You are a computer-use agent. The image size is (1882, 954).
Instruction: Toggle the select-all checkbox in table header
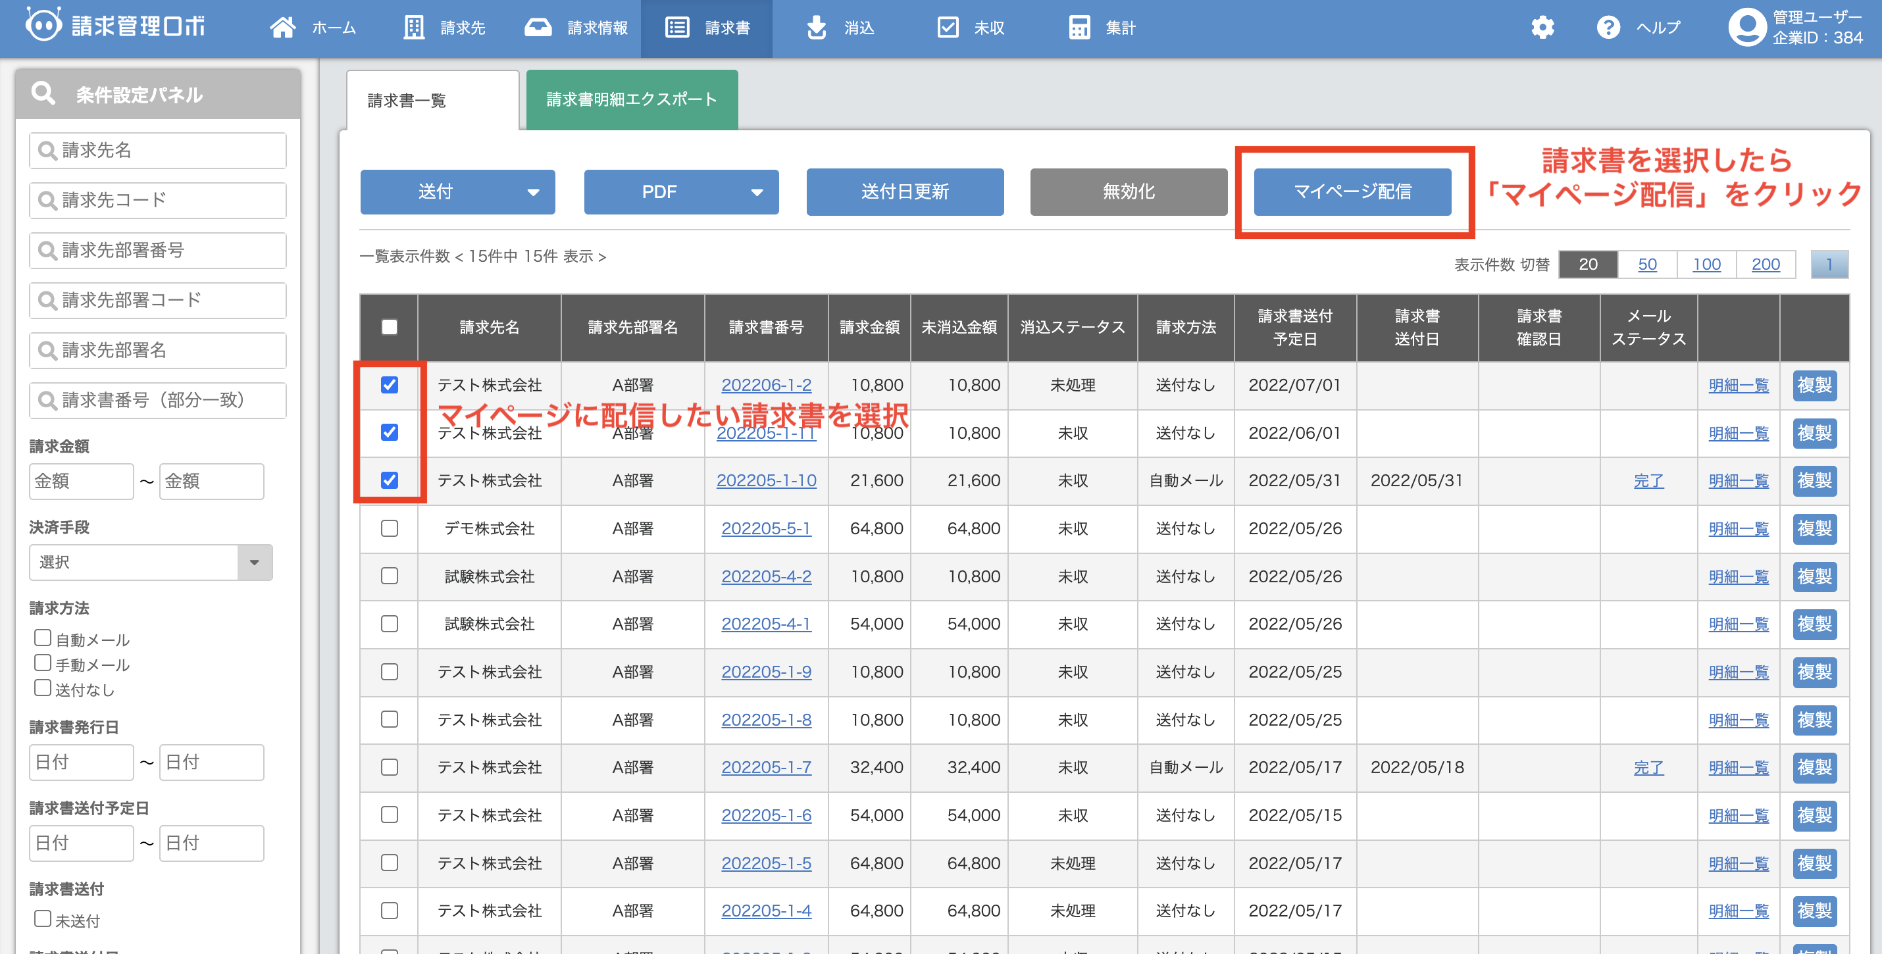390,327
